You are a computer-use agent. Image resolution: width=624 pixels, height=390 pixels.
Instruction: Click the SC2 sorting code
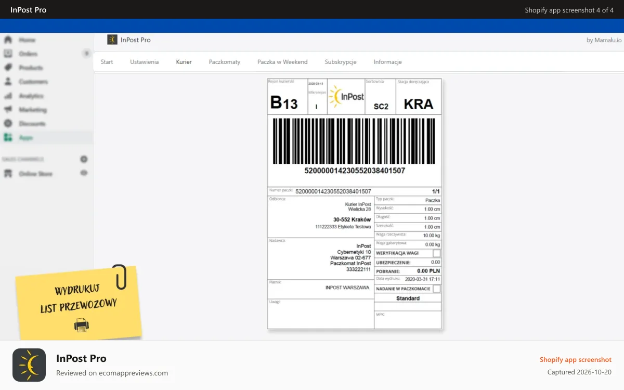click(x=381, y=106)
